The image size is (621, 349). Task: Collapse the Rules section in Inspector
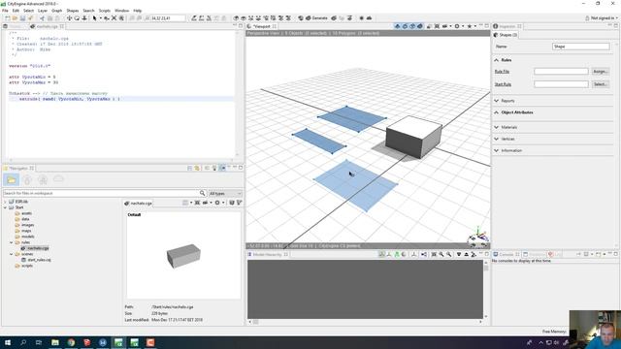(x=496, y=60)
